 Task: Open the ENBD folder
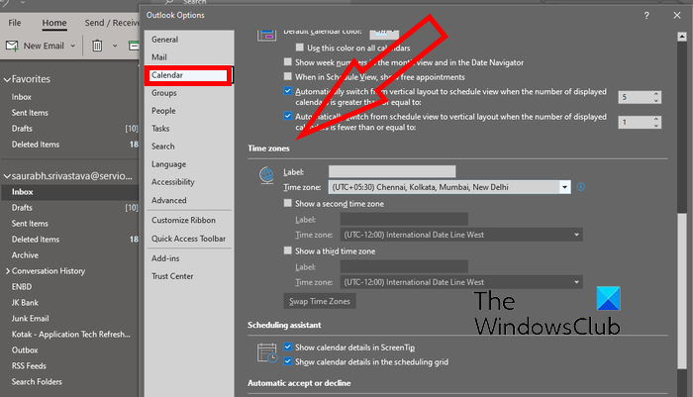(21, 287)
